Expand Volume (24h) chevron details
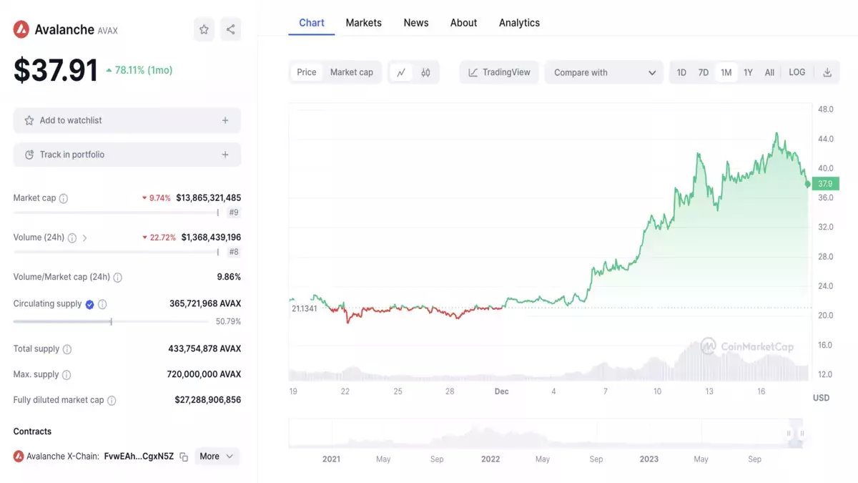858x483 pixels. [x=85, y=238]
